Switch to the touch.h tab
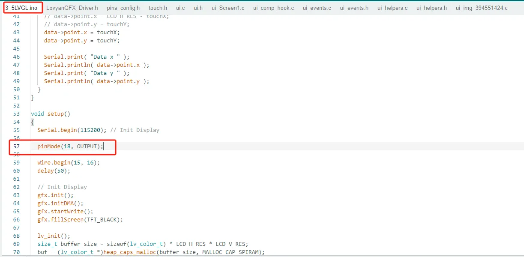 pos(158,8)
